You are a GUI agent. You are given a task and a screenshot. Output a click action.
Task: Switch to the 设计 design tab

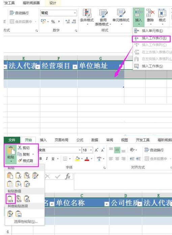(53, 3)
